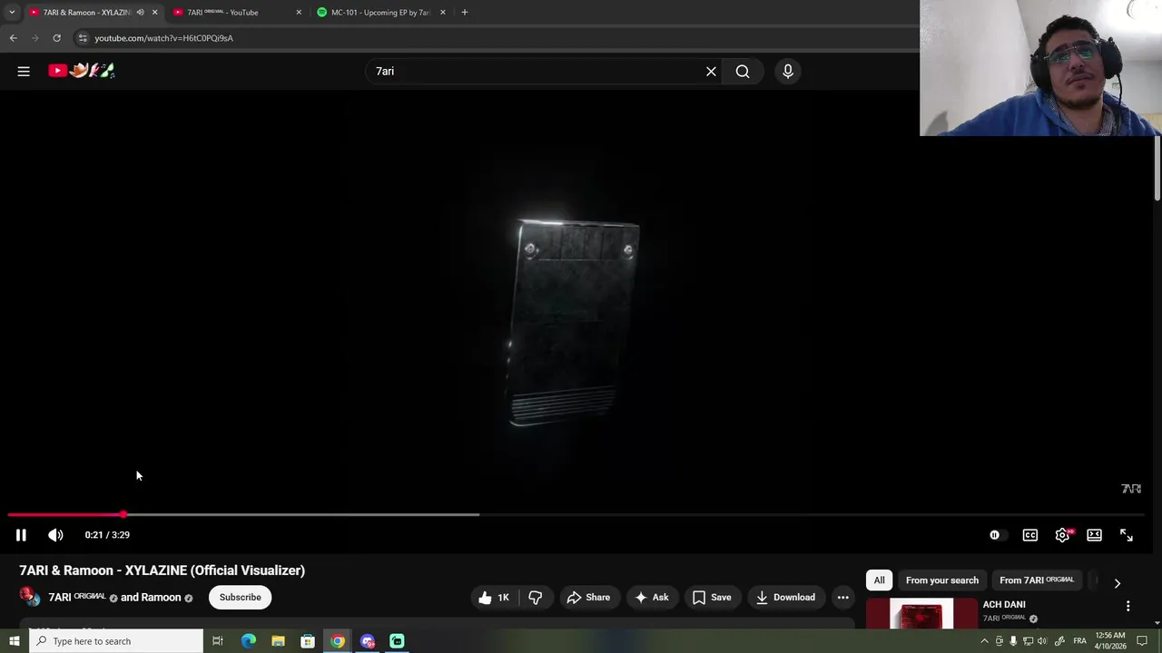Image resolution: width=1162 pixels, height=653 pixels.
Task: Open options menu for ACH DANI
Action: [1128, 606]
